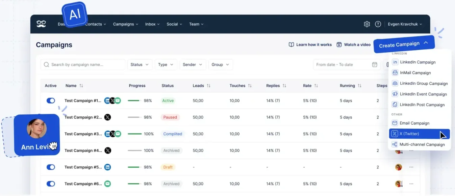The width and height of the screenshot is (455, 196).
Task: Turn on the Active switch for Test Campaign #4
Action: coord(51,150)
